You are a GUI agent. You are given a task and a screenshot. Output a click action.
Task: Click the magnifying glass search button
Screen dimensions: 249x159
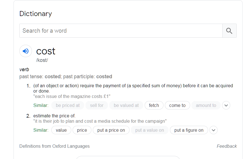229,31
